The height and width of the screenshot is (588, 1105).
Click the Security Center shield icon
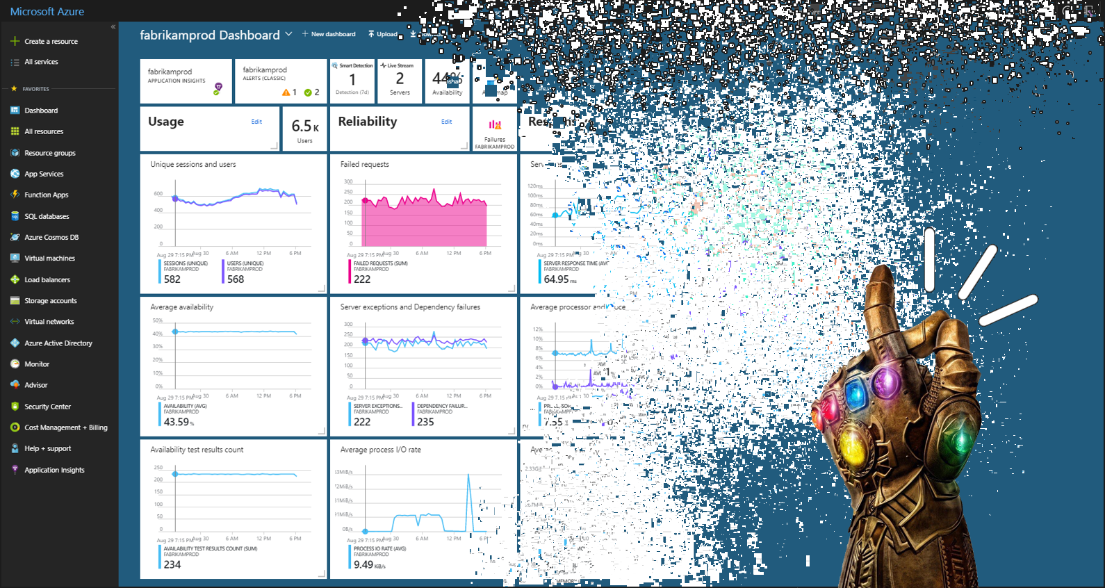point(15,407)
